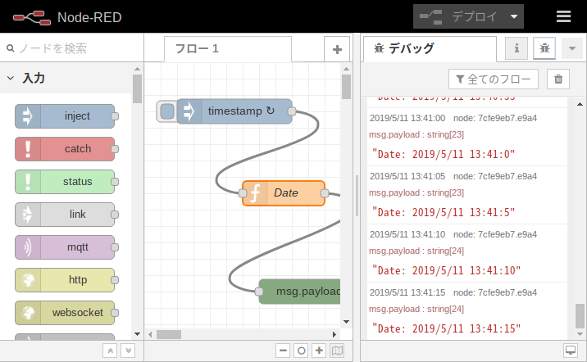Open the deploy options dropdown arrow
Viewport: 587px width, 362px height.
(x=514, y=16)
